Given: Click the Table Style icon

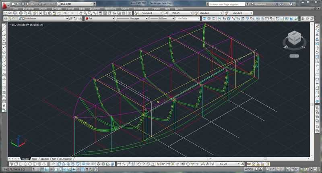Looking at the screenshot, I should pos(196,13).
